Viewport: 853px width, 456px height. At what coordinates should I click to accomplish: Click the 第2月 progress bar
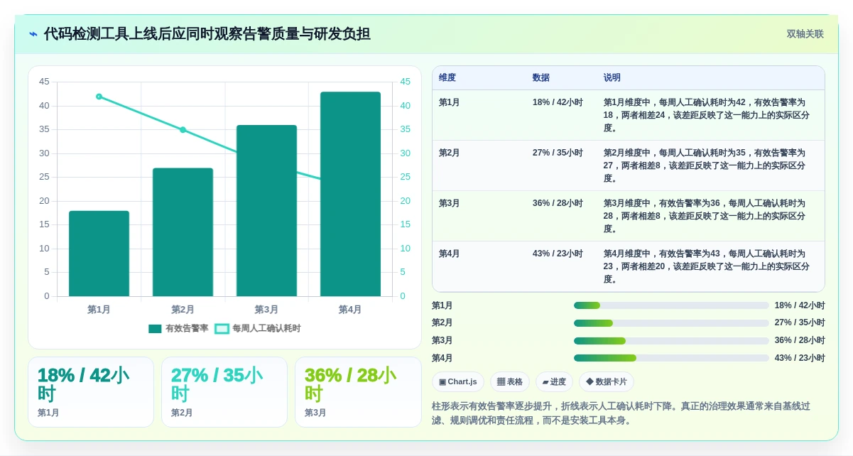click(671, 323)
